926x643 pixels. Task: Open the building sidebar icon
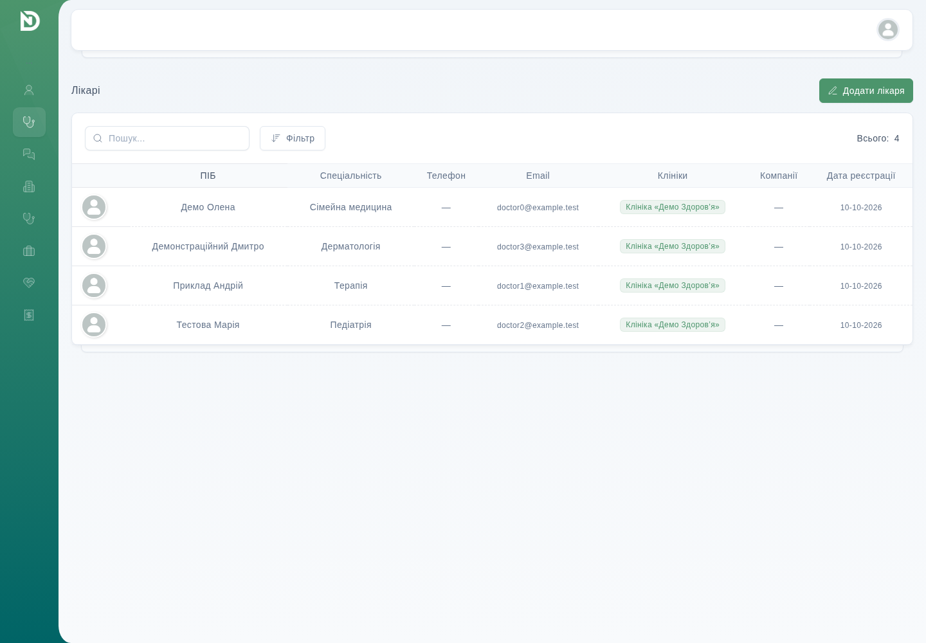tap(29, 186)
